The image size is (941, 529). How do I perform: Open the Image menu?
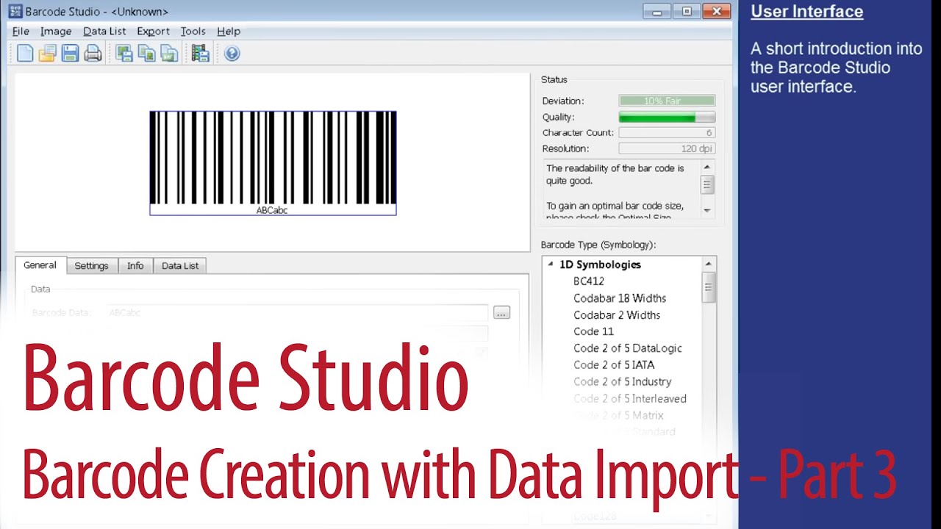click(x=56, y=32)
